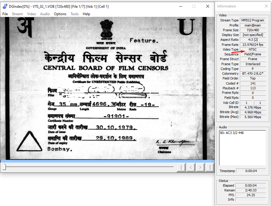The image size is (272, 206).
Task: Click the second Vob Cell ID field
Action: point(260,103)
